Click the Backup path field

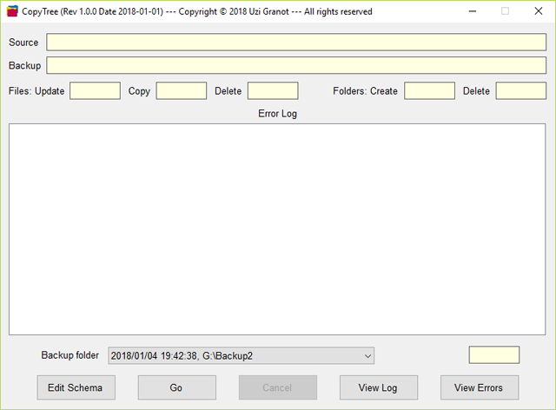pyautogui.click(x=296, y=65)
